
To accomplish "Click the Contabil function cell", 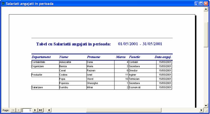I will [x=142, y=62].
